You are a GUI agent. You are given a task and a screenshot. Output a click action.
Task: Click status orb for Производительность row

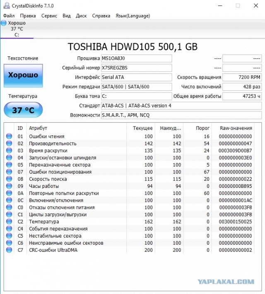click(x=9, y=143)
